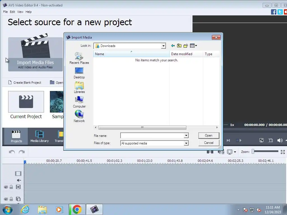Create a new folder in Downloads
287x215 pixels.
(x=186, y=46)
